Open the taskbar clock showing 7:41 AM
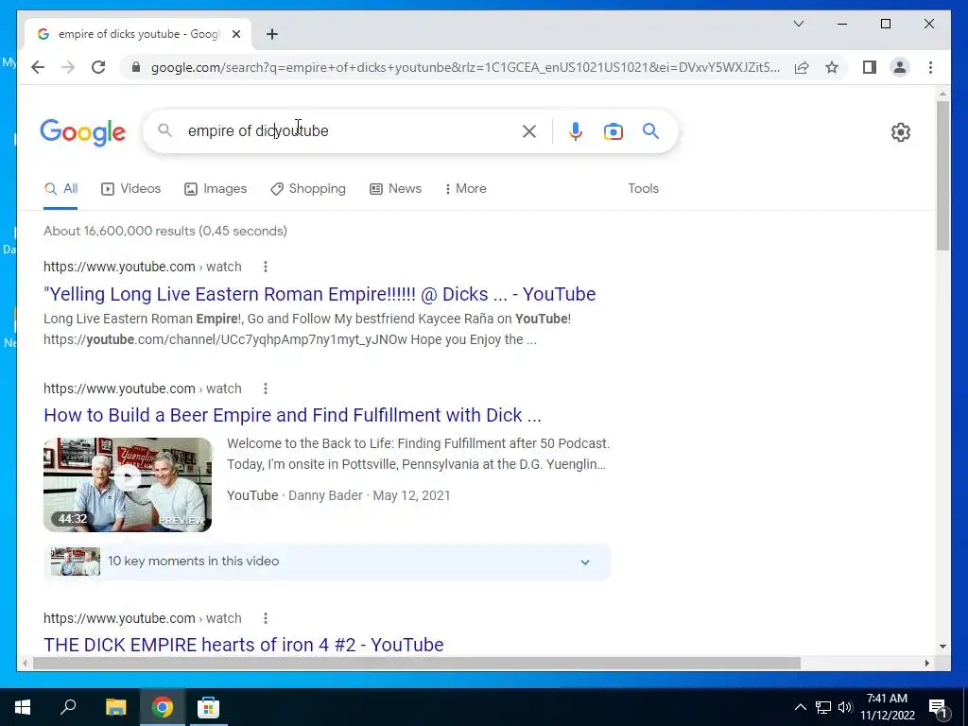The image size is (968, 726). [x=887, y=707]
